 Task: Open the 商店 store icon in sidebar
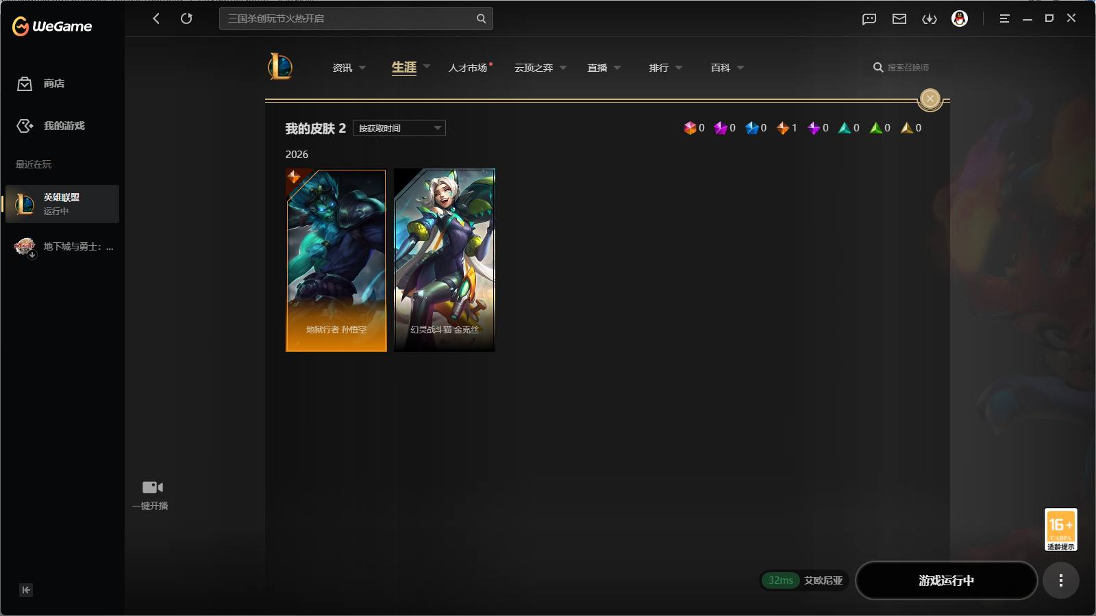point(25,84)
